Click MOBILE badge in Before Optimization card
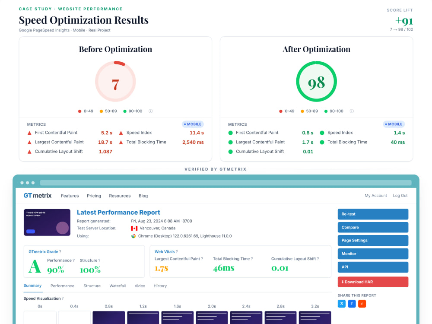Image resolution: width=432 pixels, height=324 pixels. coord(193,124)
